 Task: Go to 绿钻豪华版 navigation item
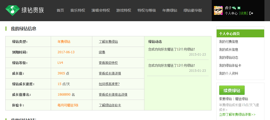(193, 10)
